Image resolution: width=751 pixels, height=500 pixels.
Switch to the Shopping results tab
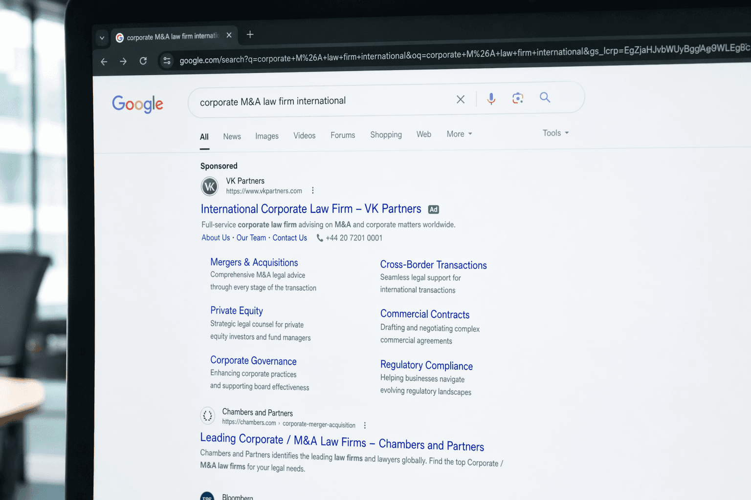(x=386, y=135)
